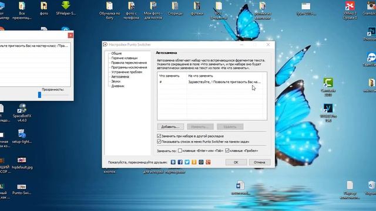Toggle Показывать список в меню Punto Switcher
376x211 pixels.
[x=159, y=142]
